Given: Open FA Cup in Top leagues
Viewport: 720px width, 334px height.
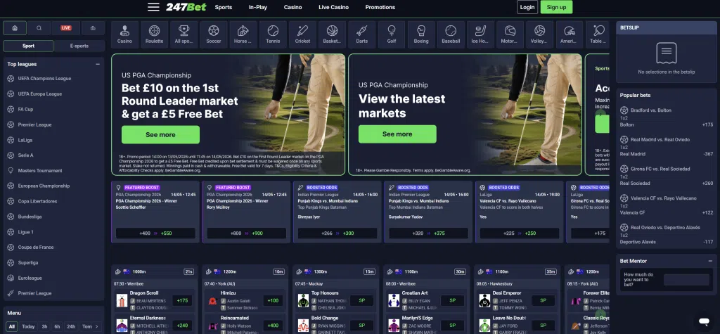Looking at the screenshot, I should 26,110.
